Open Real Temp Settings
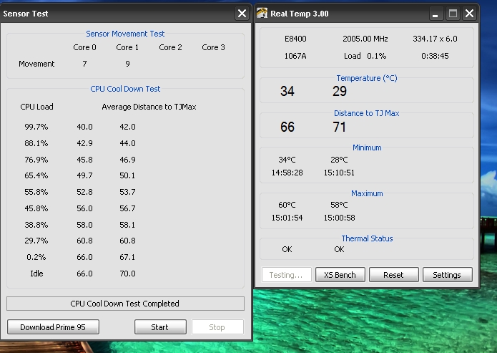 [447, 275]
